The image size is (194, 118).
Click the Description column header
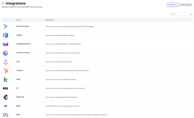[x=50, y=20]
